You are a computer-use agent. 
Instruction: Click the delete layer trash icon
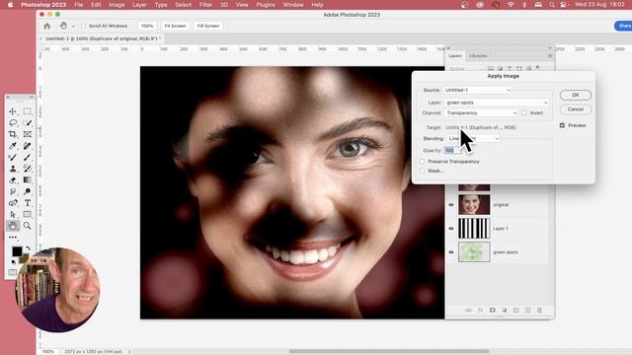point(539,311)
